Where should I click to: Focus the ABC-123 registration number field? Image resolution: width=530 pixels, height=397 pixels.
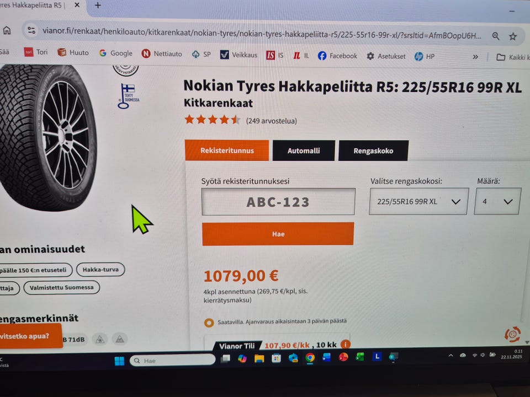[278, 202]
